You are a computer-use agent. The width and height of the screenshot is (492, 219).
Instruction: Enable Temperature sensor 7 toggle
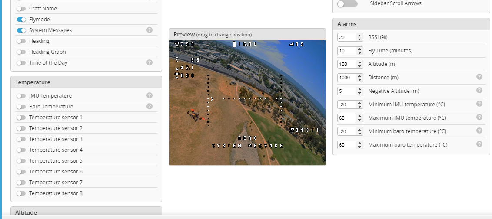21,183
